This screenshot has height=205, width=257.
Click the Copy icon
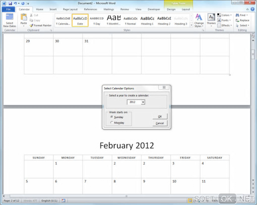pyautogui.click(x=31, y=20)
